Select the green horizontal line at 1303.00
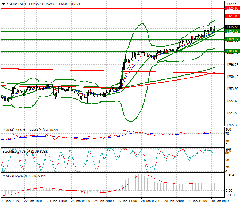This screenshot has height=205, width=241. point(113,51)
